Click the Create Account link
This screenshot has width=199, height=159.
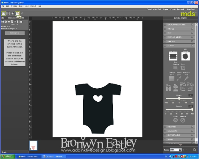pos(177,9)
